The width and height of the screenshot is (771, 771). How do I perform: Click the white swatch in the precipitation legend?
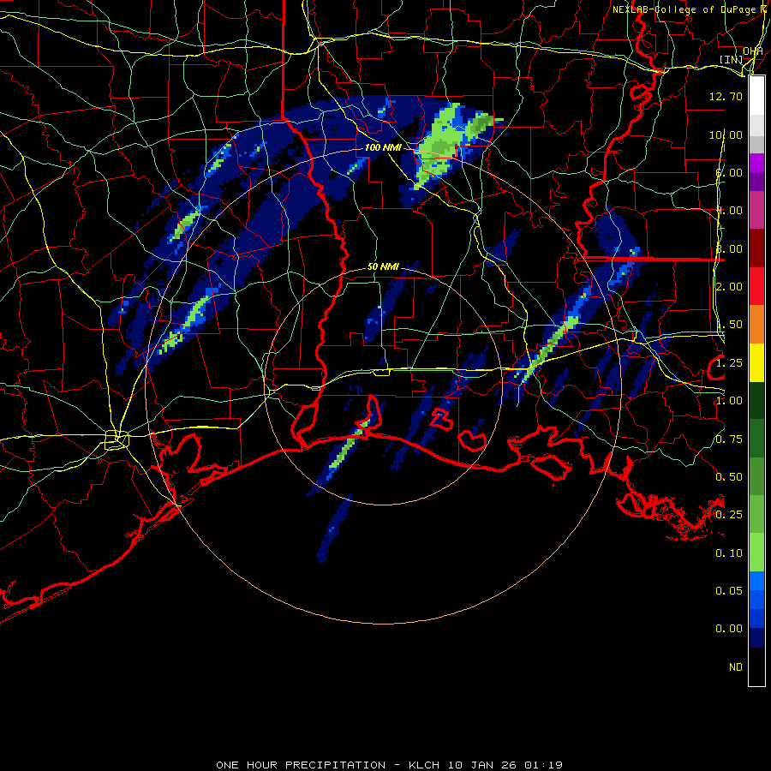(x=756, y=96)
